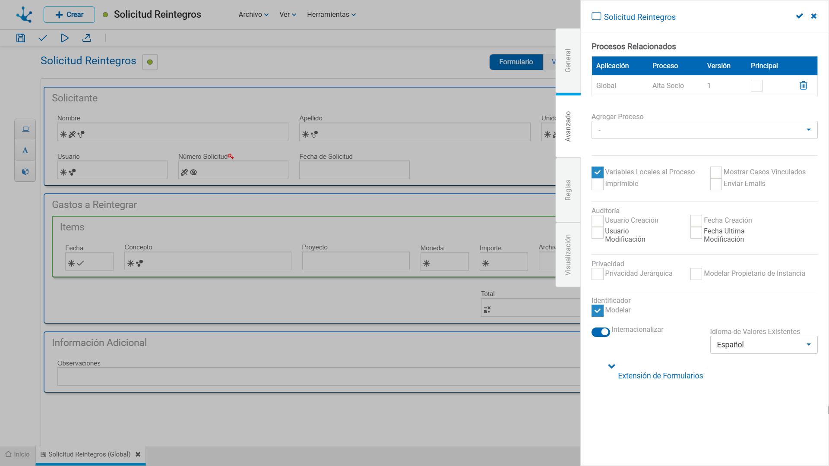Image resolution: width=829 pixels, height=466 pixels.
Task: Check the Privacidad Jerárquica option
Action: coord(597,274)
